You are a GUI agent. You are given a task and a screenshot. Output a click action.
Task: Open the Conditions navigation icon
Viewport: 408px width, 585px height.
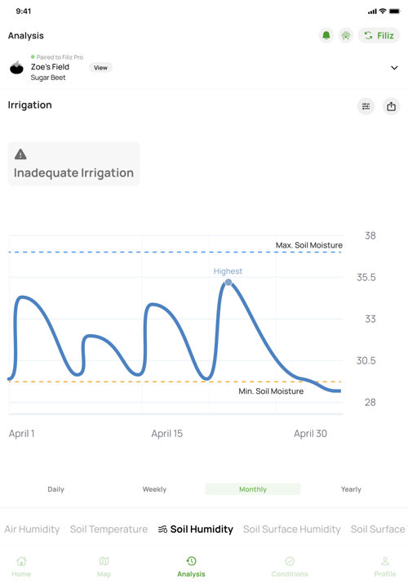click(x=290, y=560)
